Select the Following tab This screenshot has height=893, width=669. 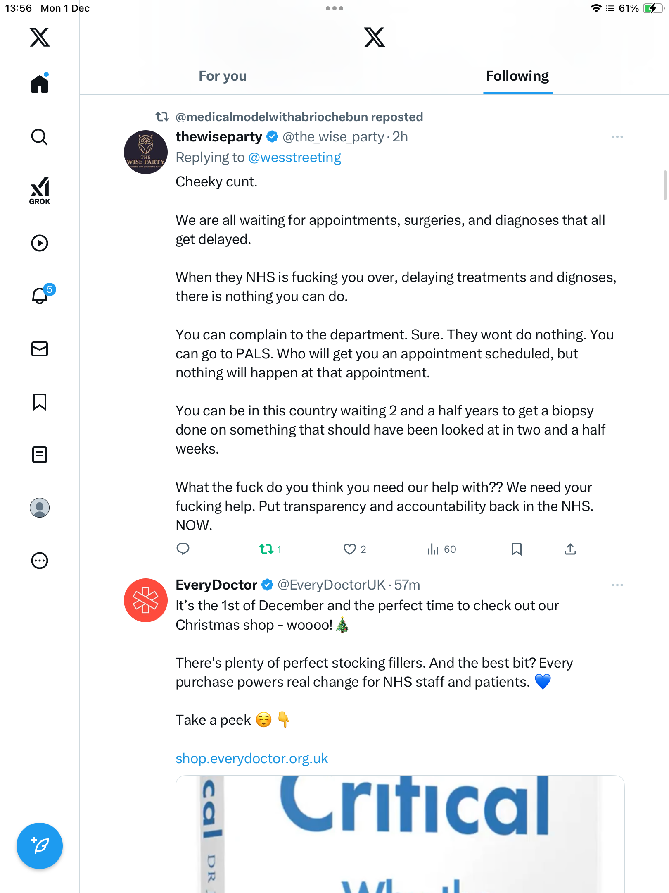517,76
